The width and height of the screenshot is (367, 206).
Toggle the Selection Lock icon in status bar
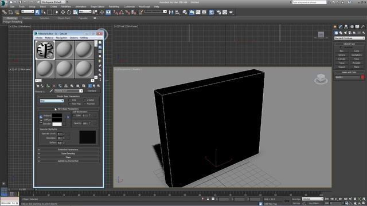click(x=208, y=199)
